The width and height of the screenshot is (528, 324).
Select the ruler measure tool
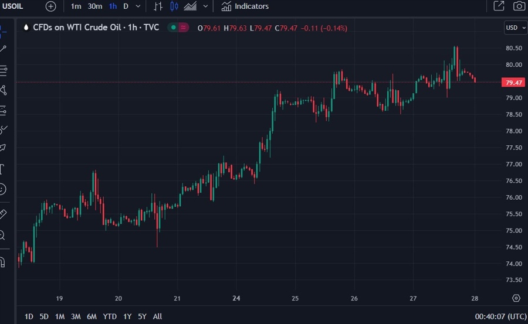point(3,214)
